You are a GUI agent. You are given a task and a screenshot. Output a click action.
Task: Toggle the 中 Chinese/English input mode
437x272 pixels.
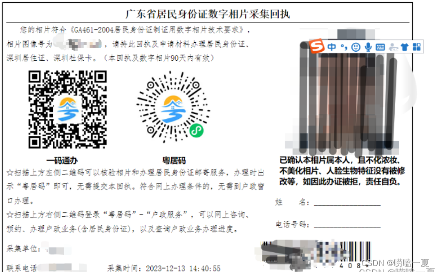331,47
